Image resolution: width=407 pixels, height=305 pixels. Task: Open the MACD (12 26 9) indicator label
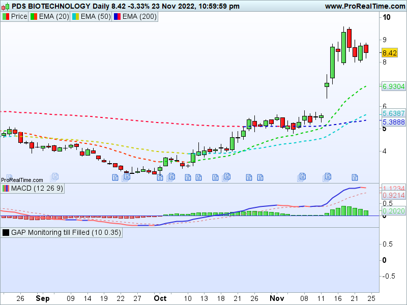[37, 188]
